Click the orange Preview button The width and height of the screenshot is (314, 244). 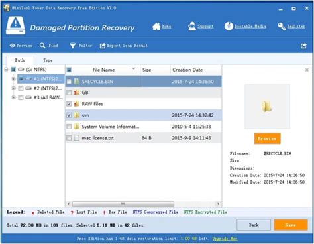[x=267, y=139]
